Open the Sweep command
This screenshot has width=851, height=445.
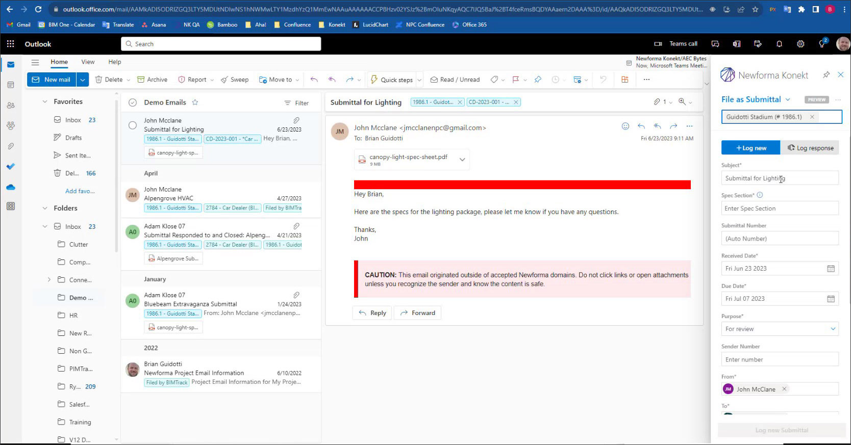coord(235,80)
